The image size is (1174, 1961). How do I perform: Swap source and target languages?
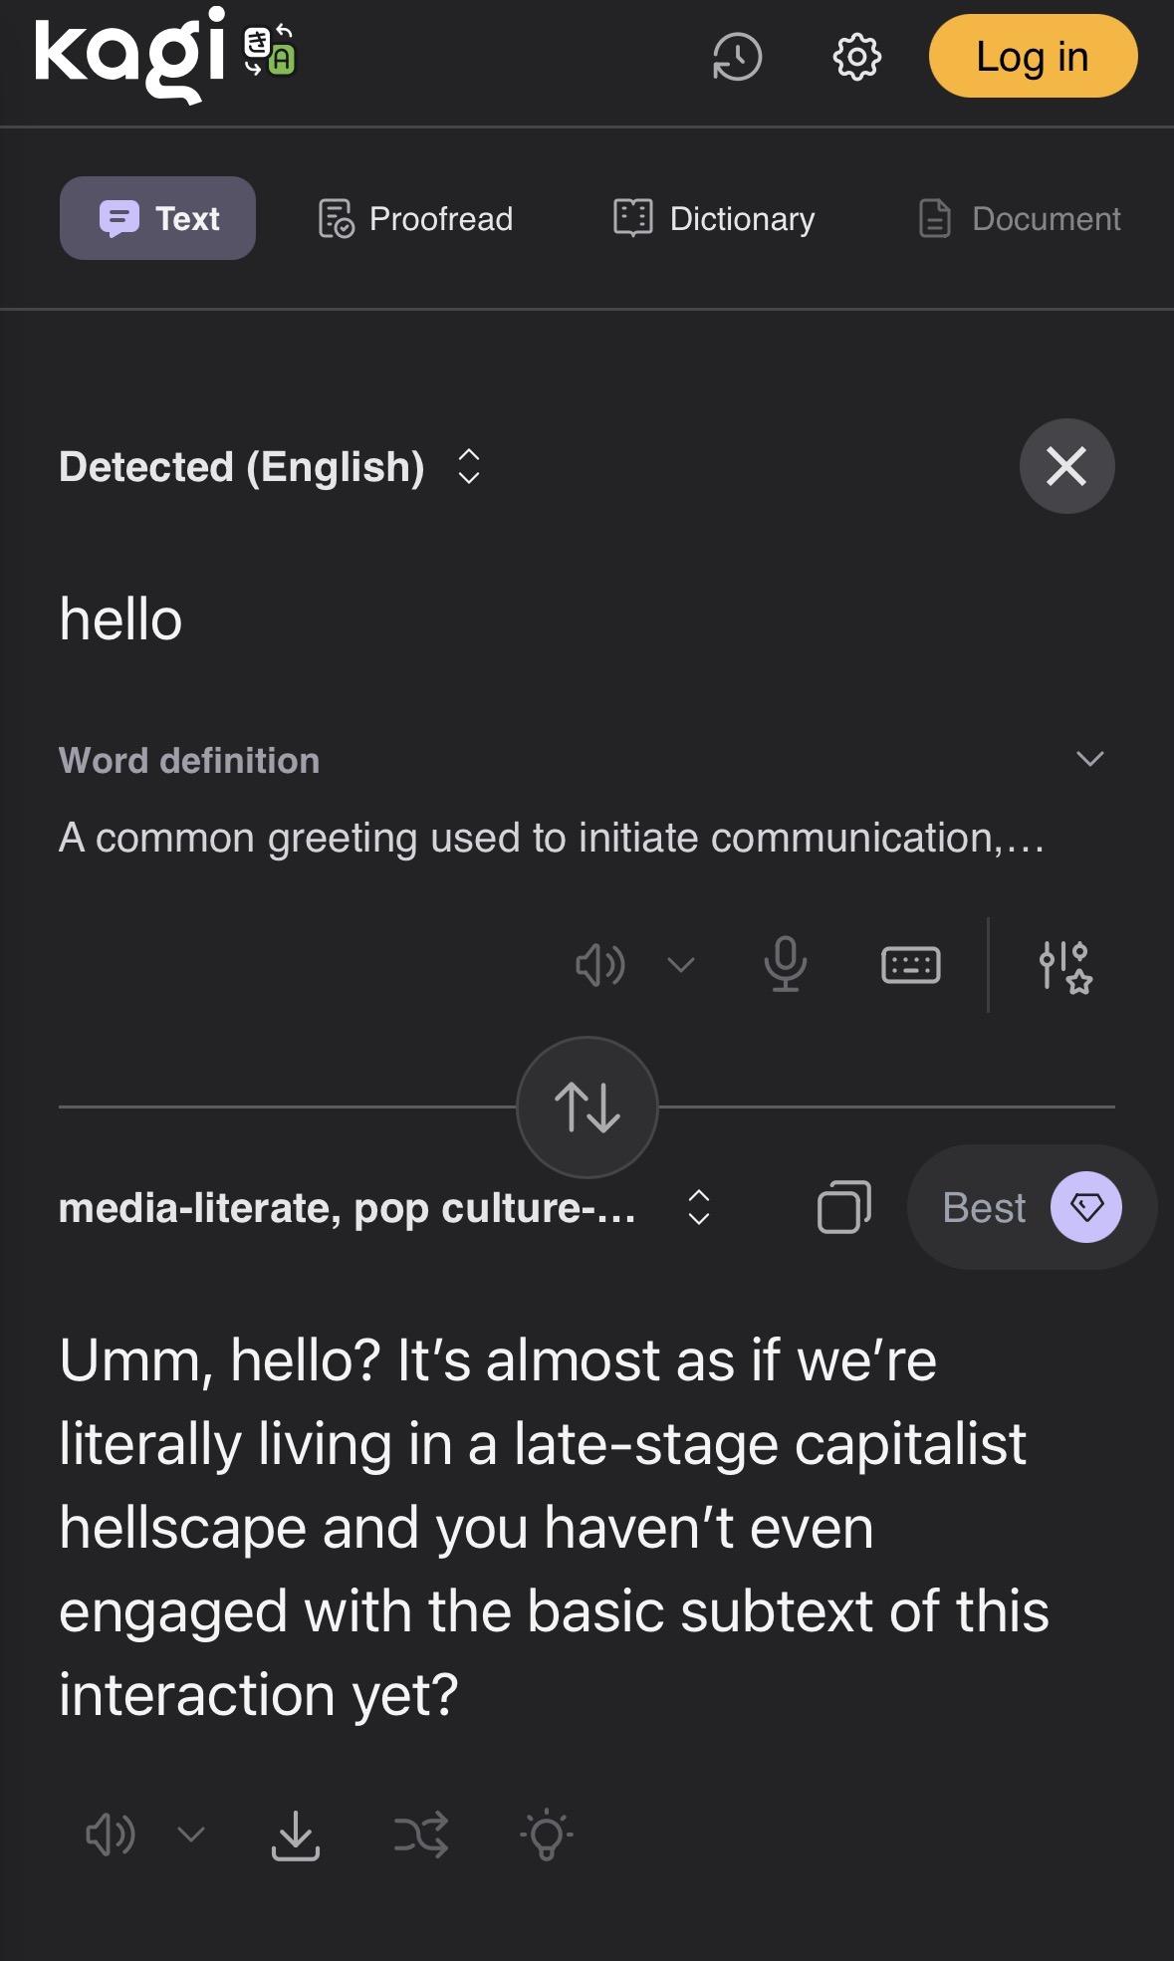click(x=587, y=1106)
